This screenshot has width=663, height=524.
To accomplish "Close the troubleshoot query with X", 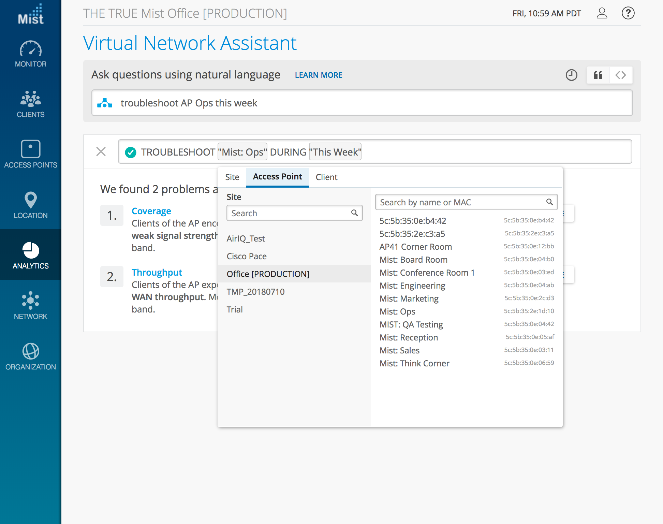I will [101, 151].
